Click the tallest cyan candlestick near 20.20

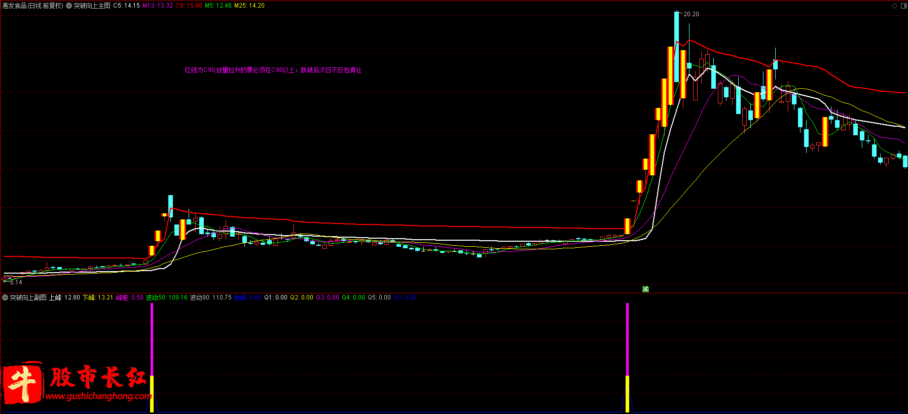[x=676, y=46]
